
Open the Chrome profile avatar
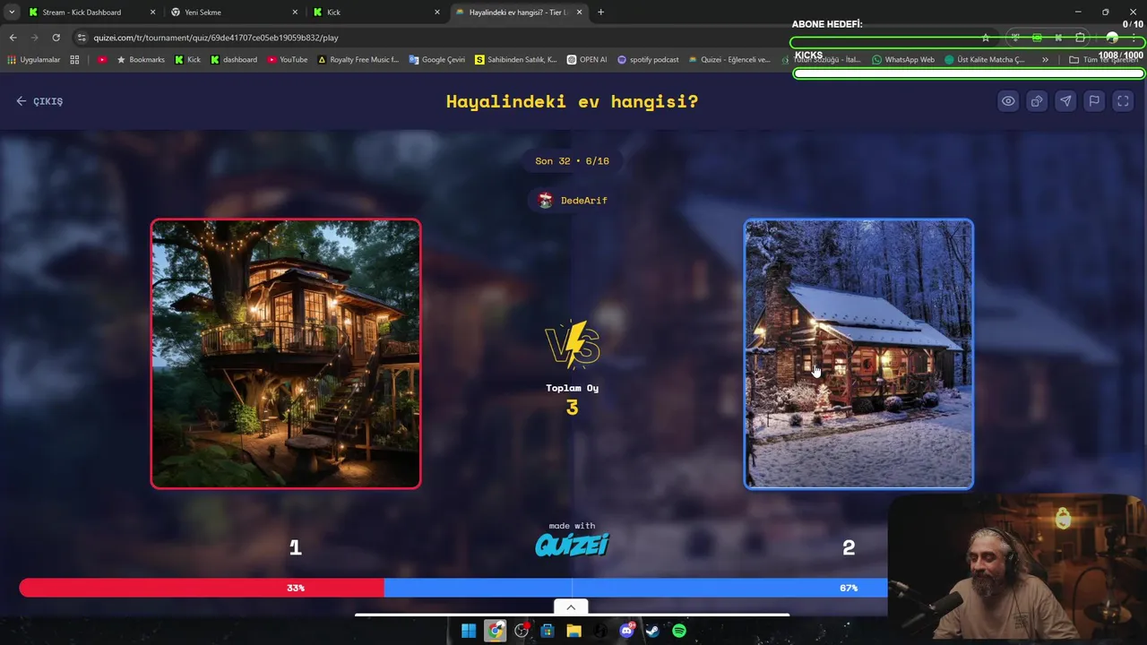(x=1112, y=38)
